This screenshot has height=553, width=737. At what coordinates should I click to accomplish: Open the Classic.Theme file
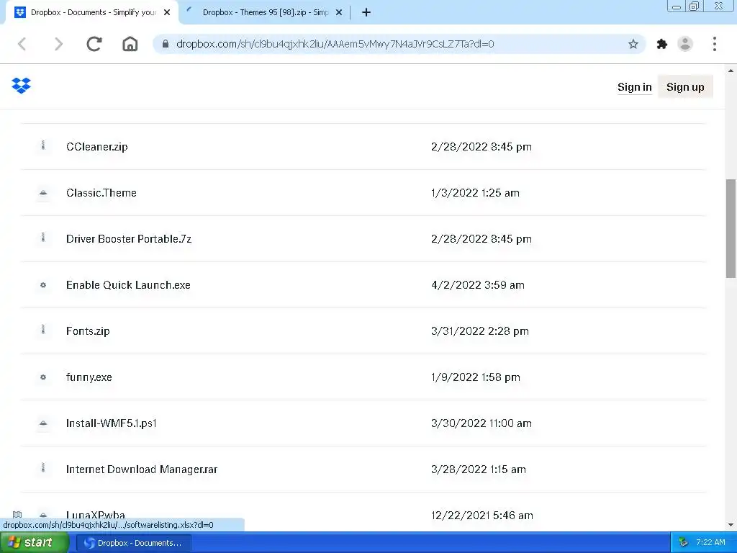[101, 193]
